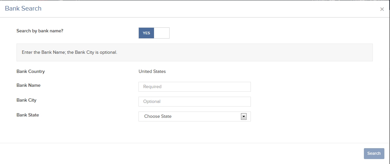Click the blue YES label on toggle

click(146, 33)
